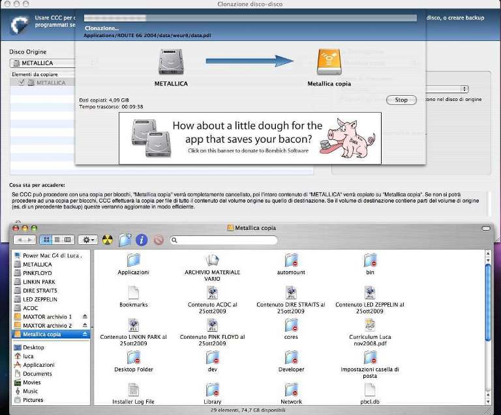This screenshot has width=501, height=415.
Task: Select Power Mac G4 di Luca in sidebar
Action: click(51, 255)
